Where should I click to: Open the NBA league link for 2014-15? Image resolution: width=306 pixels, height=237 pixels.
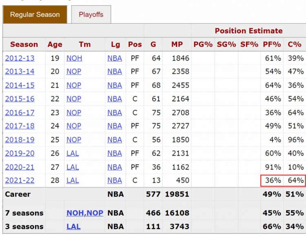(x=115, y=85)
